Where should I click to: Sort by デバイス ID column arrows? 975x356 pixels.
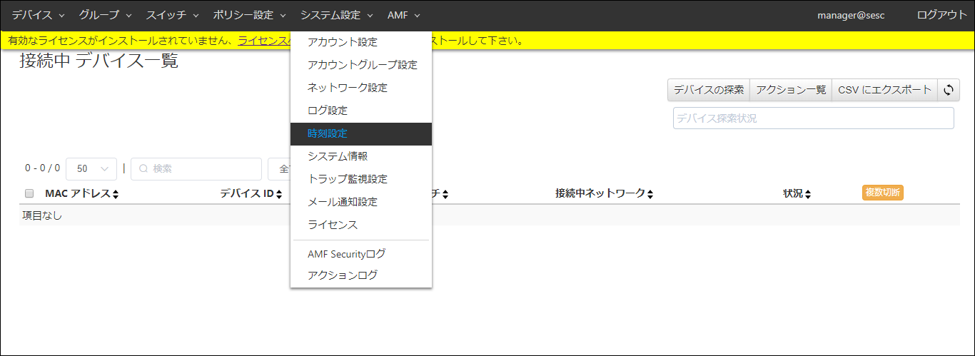click(x=279, y=194)
